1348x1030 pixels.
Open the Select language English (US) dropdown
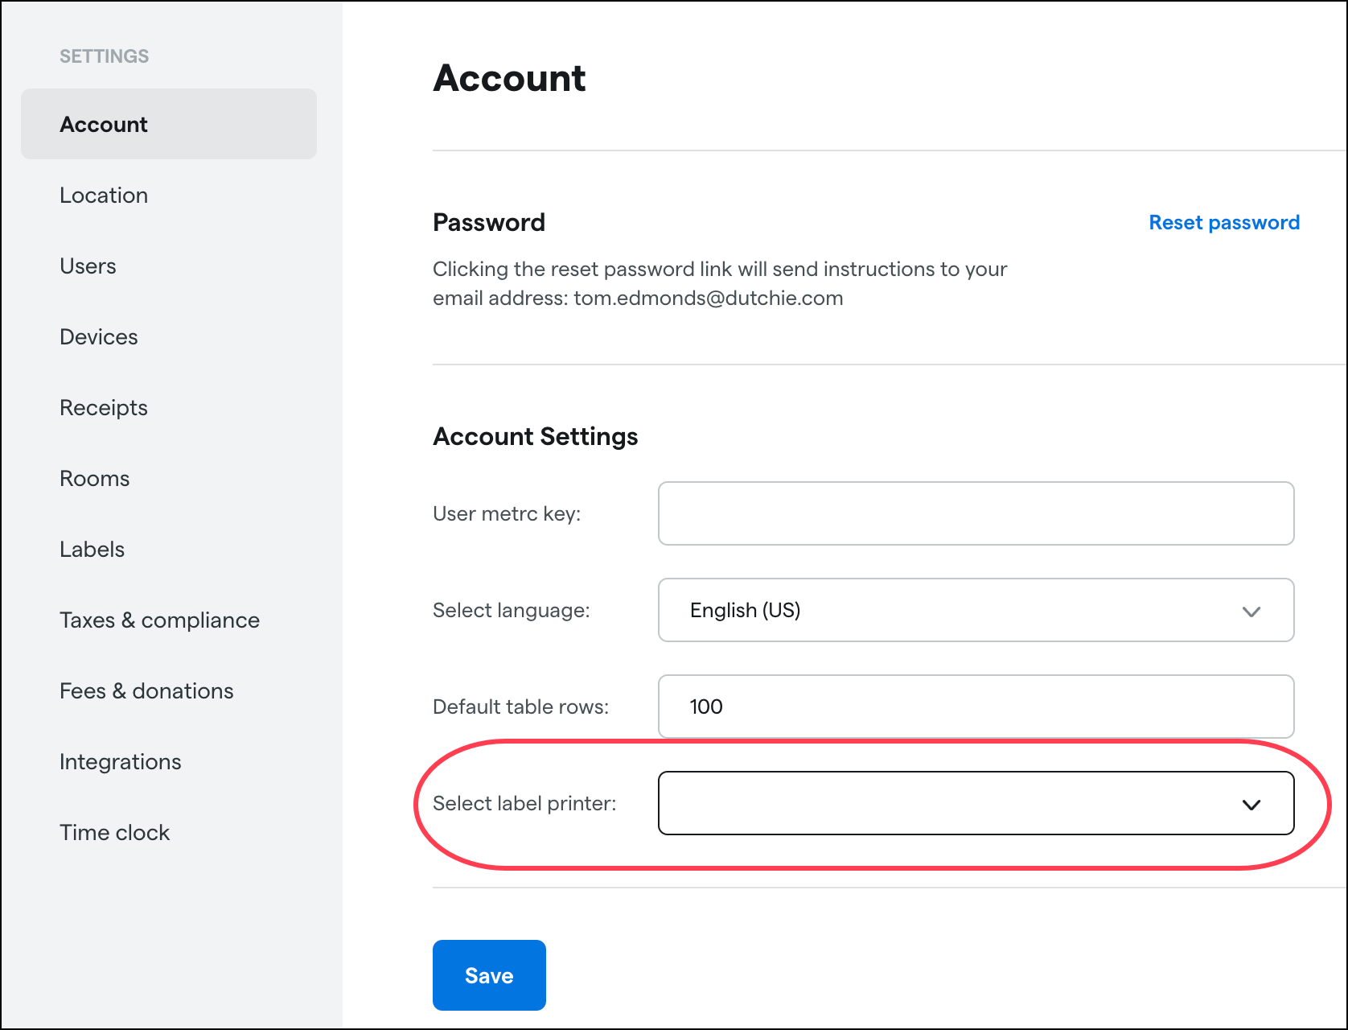point(975,610)
